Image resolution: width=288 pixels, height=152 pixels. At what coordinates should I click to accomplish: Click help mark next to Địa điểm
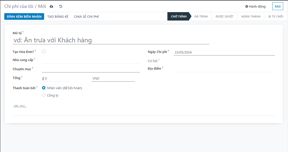pos(163,67)
